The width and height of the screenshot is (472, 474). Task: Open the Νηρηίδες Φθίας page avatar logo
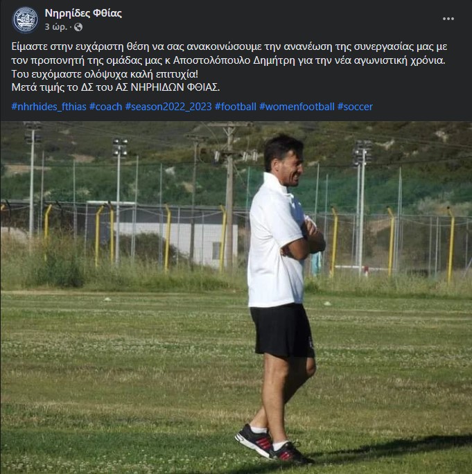point(25,20)
